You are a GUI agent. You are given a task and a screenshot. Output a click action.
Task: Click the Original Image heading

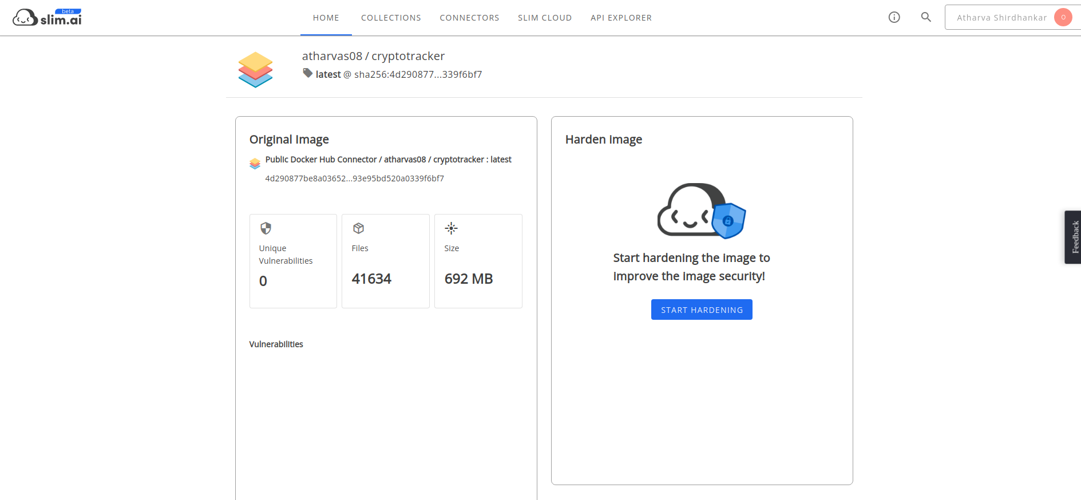click(289, 140)
